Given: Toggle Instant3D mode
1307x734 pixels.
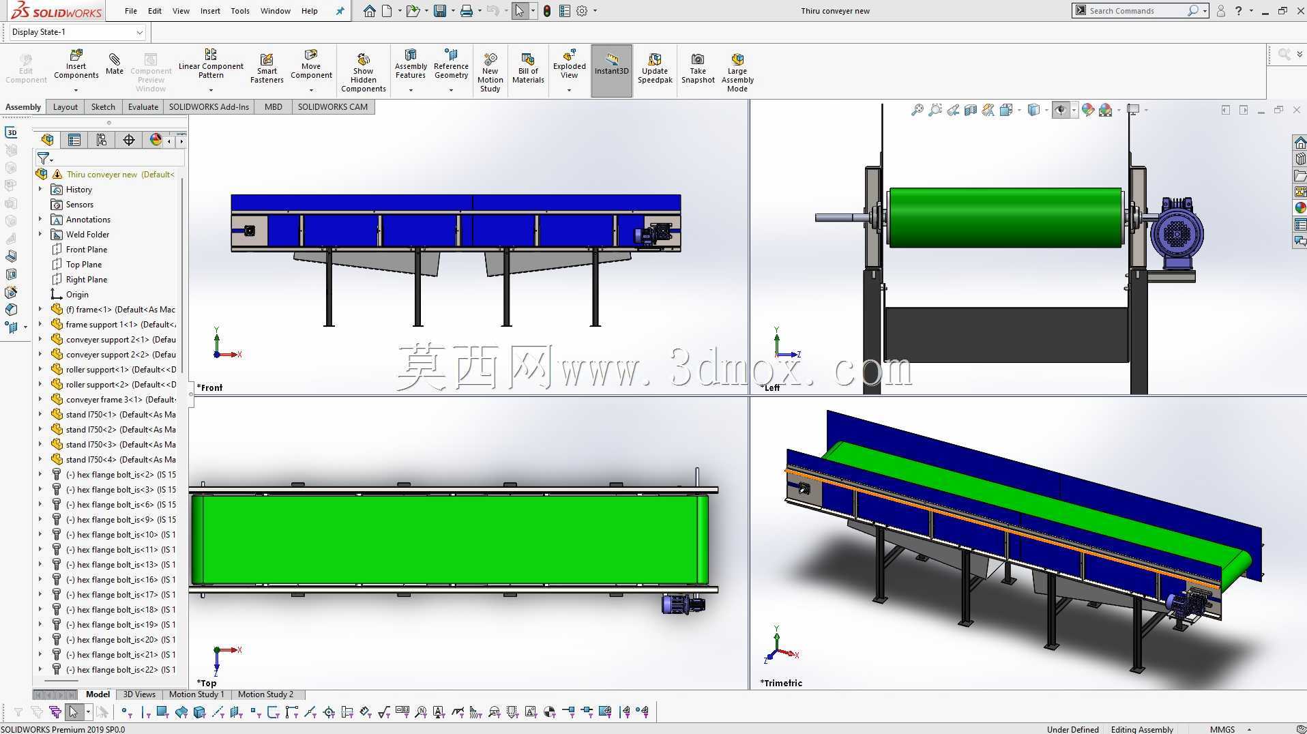Looking at the screenshot, I should coord(611,71).
